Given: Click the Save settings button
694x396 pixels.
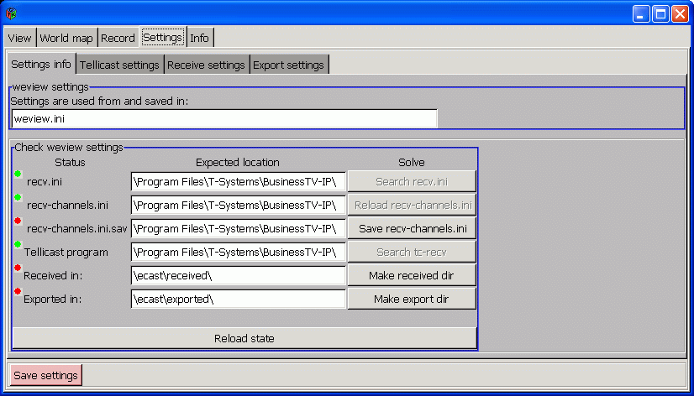Looking at the screenshot, I should tap(45, 375).
